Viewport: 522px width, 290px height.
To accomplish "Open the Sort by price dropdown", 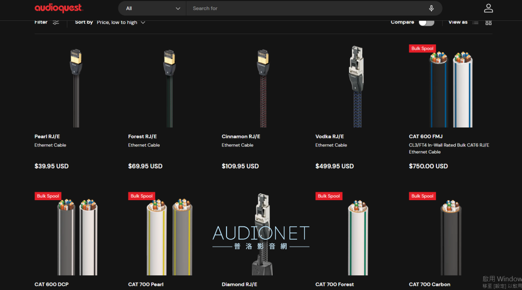I will 121,22.
